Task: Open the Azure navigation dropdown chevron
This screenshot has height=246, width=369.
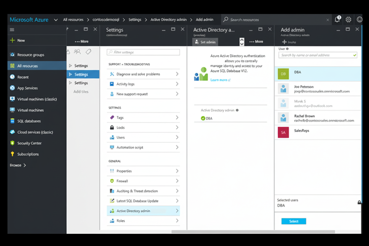Action: click(56, 20)
